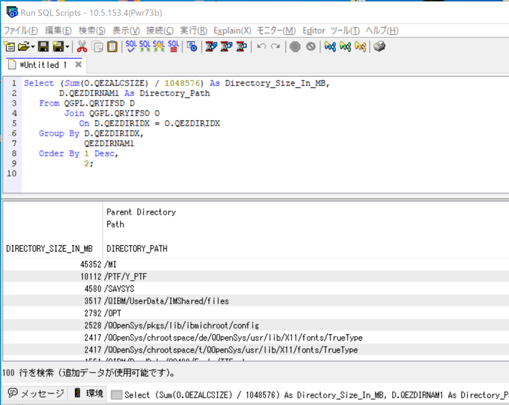This screenshot has width=509, height=405.
Task: Click the gray circle-slash Cancel icon
Action: (x=311, y=47)
